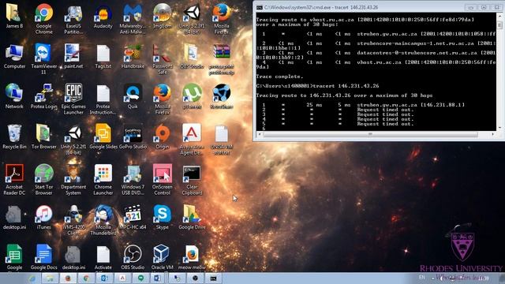Open the ImgBurn desktop icon
Viewport: 505px width, 284px height.
[163, 16]
